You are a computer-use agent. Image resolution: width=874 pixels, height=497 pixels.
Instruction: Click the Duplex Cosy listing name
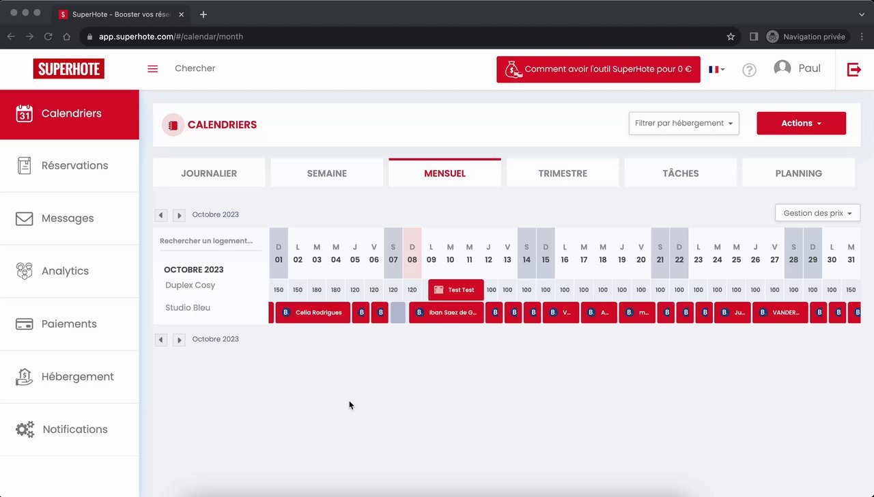pyautogui.click(x=190, y=285)
